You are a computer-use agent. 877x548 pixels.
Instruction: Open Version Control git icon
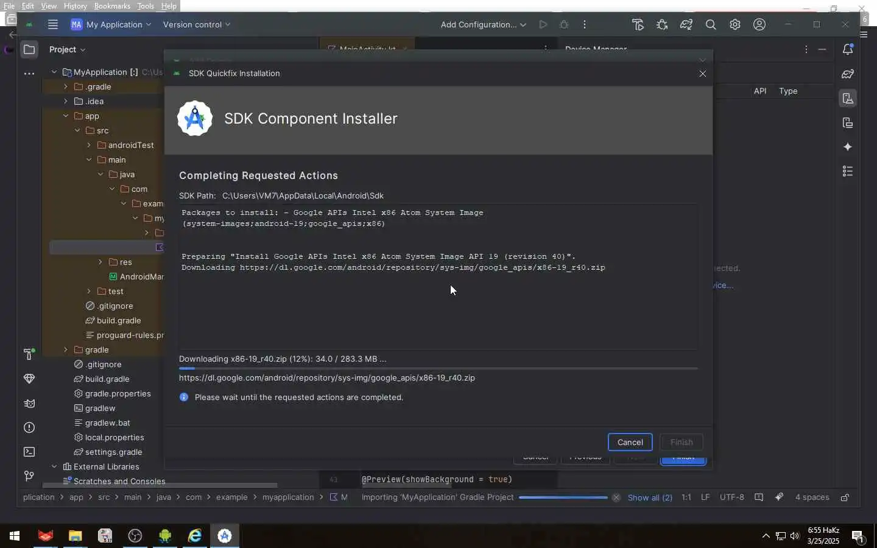(x=29, y=476)
